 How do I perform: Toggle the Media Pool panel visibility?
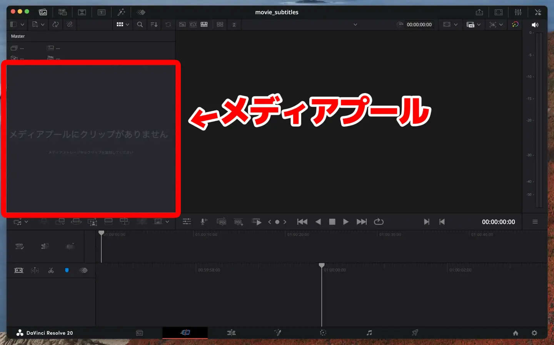tap(43, 12)
